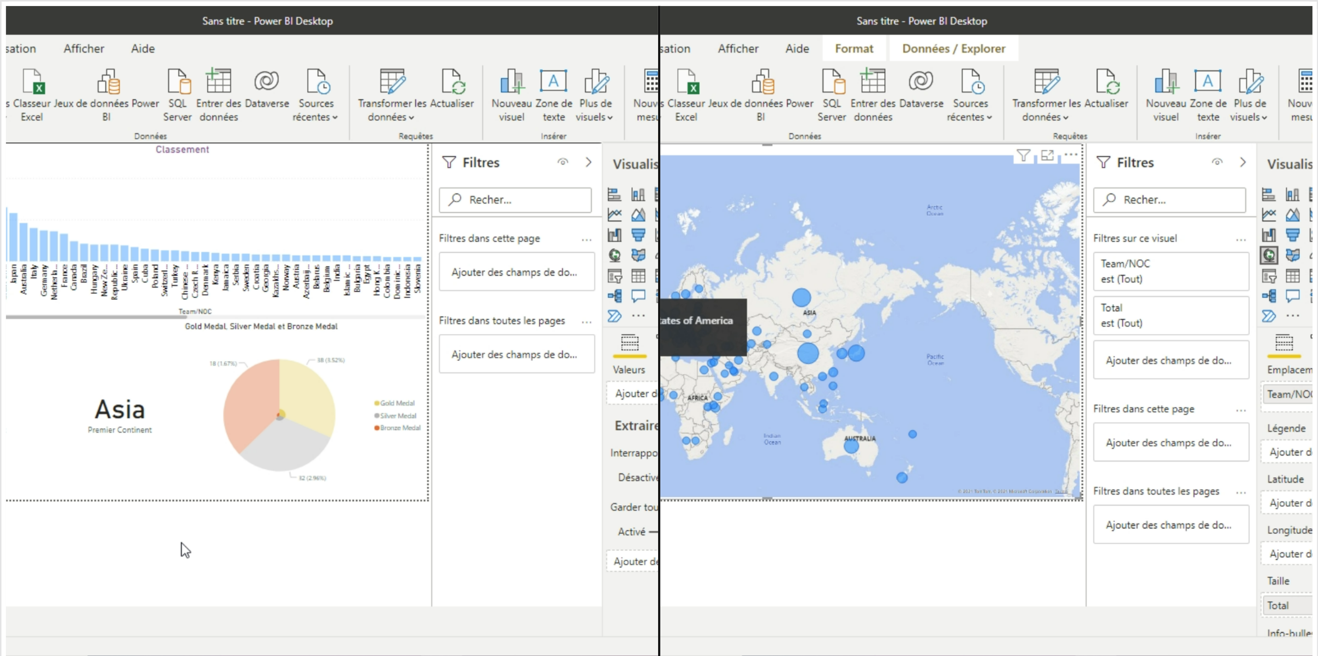The image size is (1318, 656).
Task: Open Aide tab in left window
Action: coord(143,49)
